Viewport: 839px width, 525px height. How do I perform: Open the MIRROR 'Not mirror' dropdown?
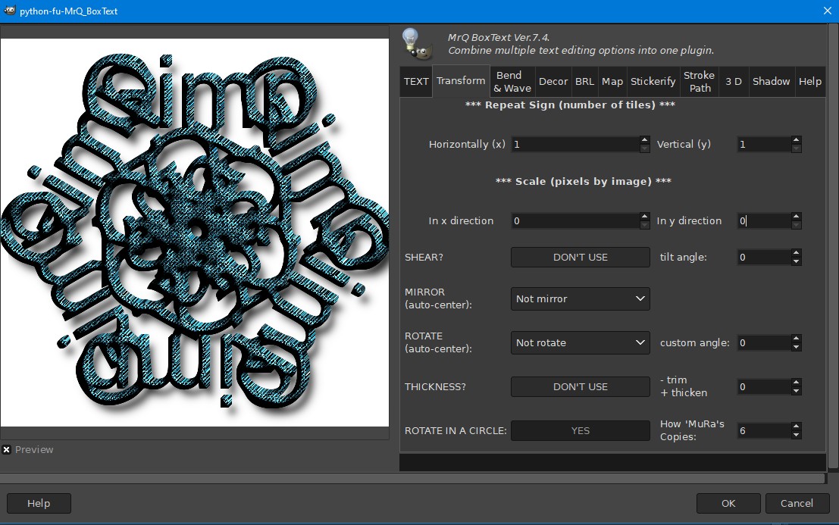click(580, 298)
